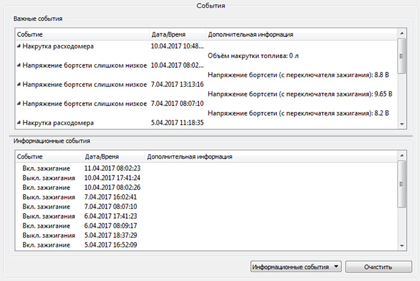Sort informational events by Событие column header
The width and height of the screenshot is (420, 281).
pyautogui.click(x=47, y=156)
